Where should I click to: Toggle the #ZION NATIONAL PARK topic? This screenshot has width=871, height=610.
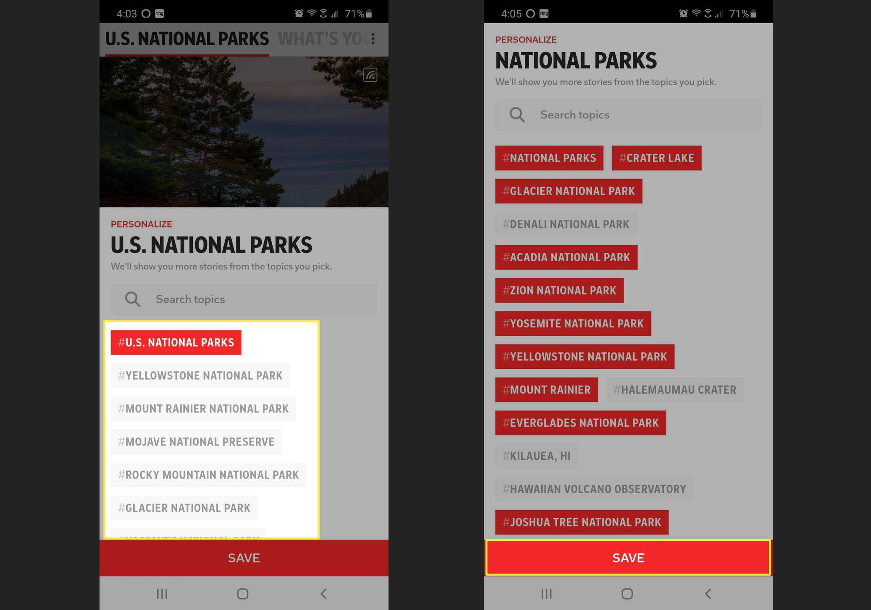pyautogui.click(x=559, y=290)
